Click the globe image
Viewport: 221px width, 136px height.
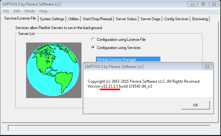tap(54, 70)
